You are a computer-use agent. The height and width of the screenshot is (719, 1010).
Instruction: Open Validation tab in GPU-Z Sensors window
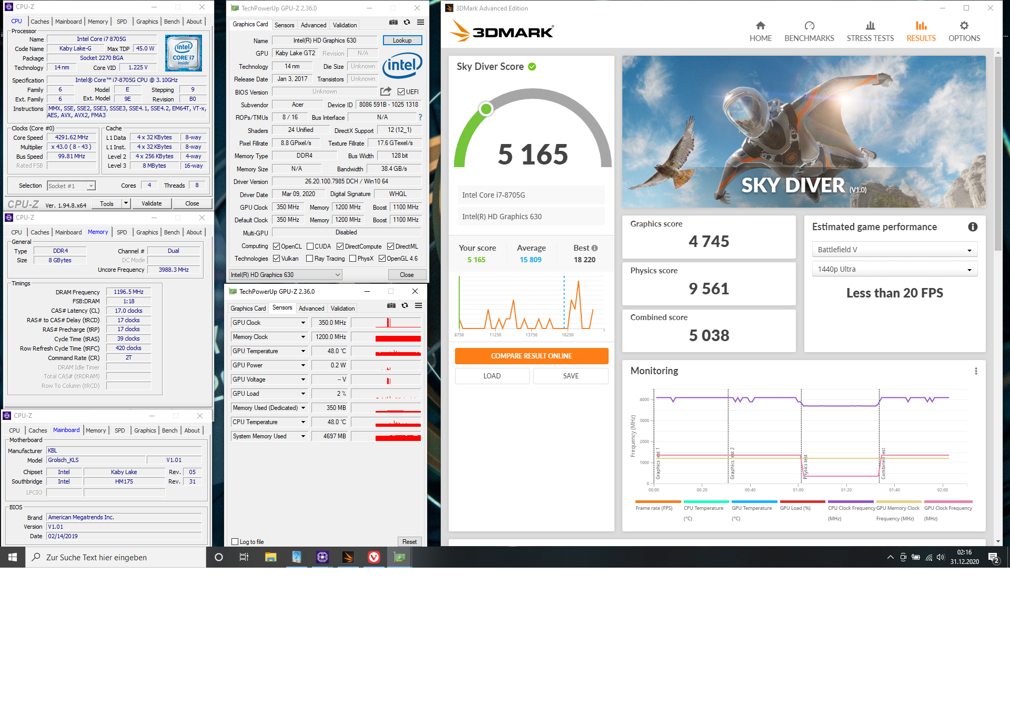tap(342, 309)
